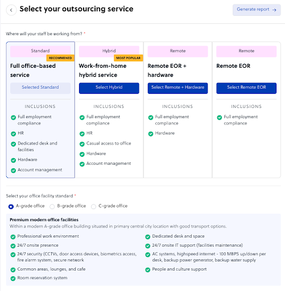This screenshot has height=291, width=285.
Task: Select the A-grade office radio button
Action: [x=11, y=206]
